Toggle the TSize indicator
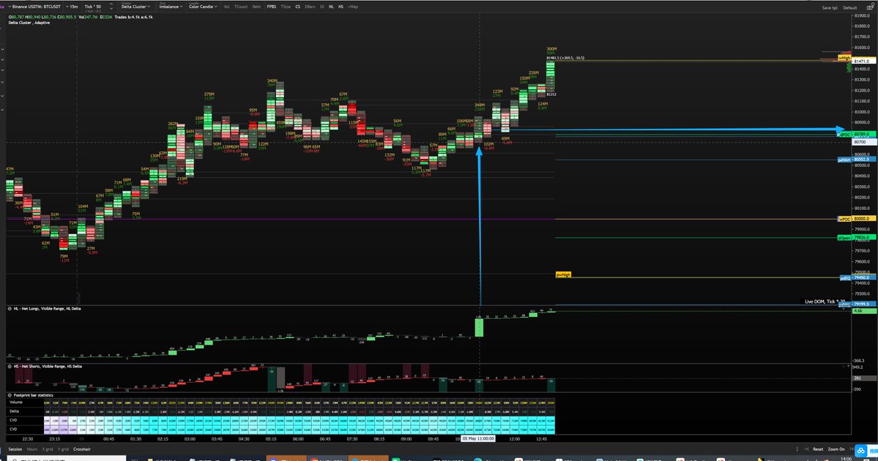The image size is (878, 461). [286, 7]
